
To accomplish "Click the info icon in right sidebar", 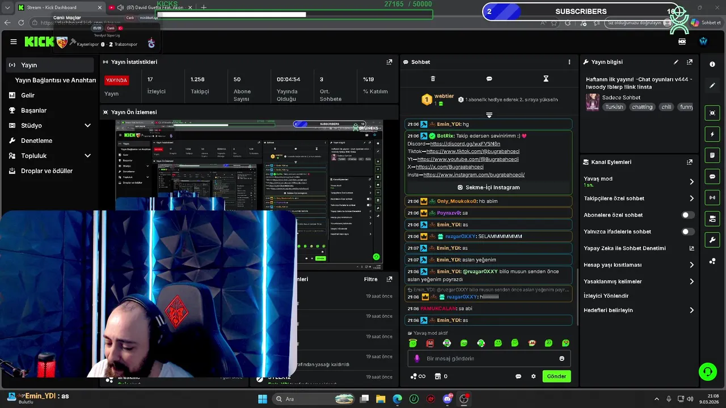I will pos(712,64).
